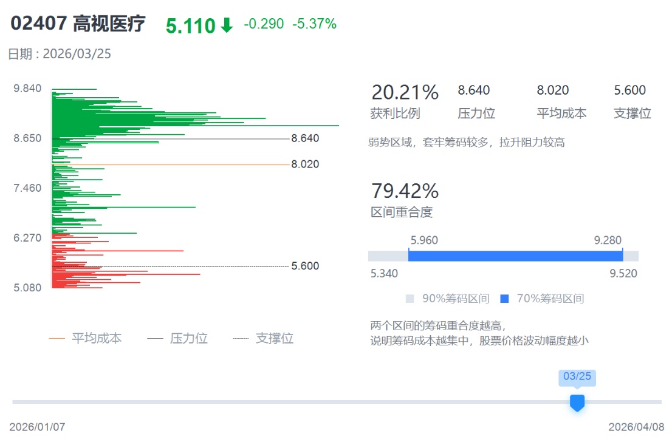
Task: Click the 5.600 support value at top
Action: (629, 90)
